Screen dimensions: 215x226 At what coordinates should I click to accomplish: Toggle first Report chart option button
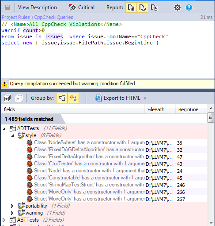point(131,7)
